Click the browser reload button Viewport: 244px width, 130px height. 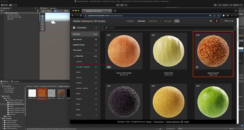81,15
